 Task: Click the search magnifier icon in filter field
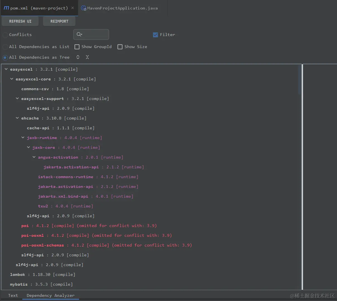click(79, 34)
